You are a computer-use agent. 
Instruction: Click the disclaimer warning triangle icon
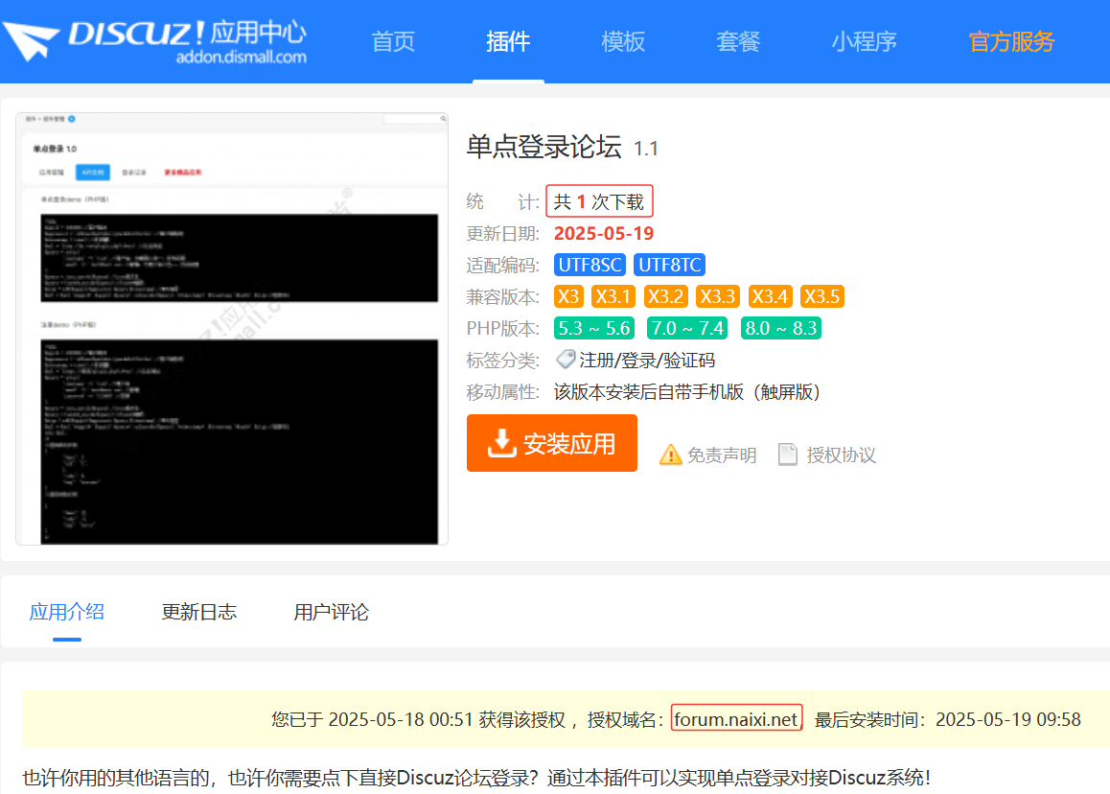coord(670,455)
